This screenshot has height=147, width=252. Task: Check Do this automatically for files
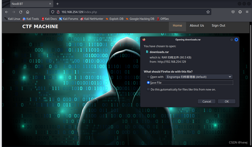point(148,89)
